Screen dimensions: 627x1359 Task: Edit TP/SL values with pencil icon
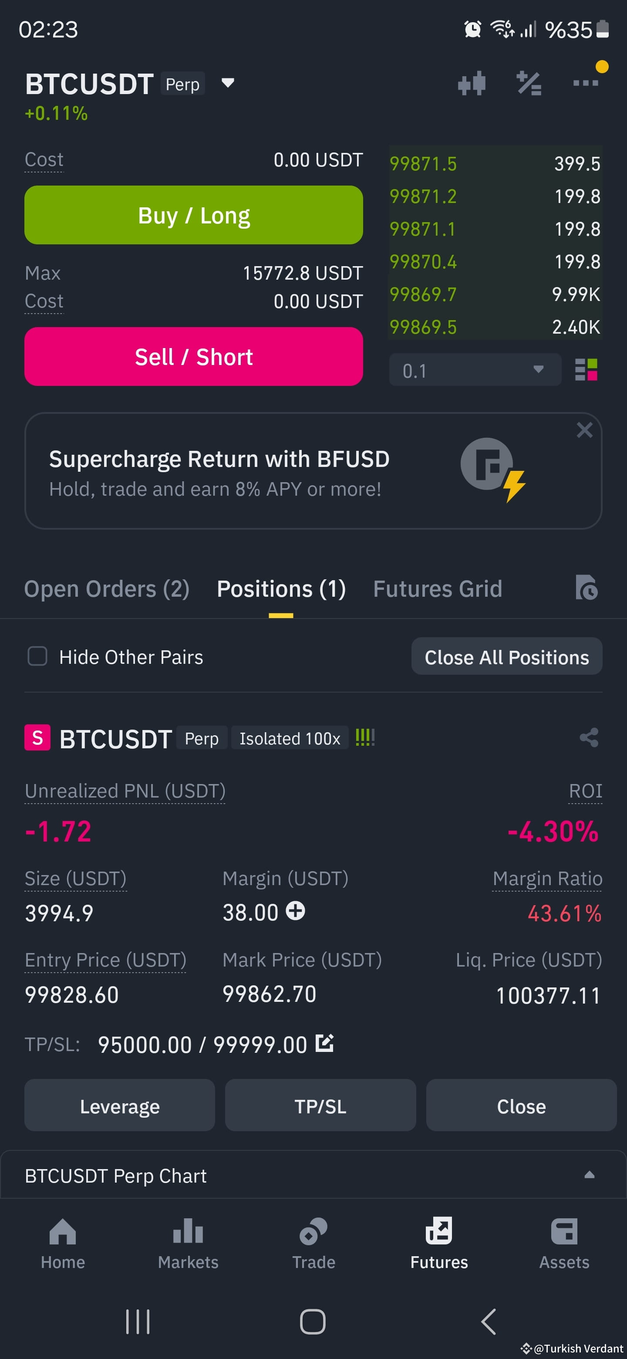pyautogui.click(x=324, y=1043)
